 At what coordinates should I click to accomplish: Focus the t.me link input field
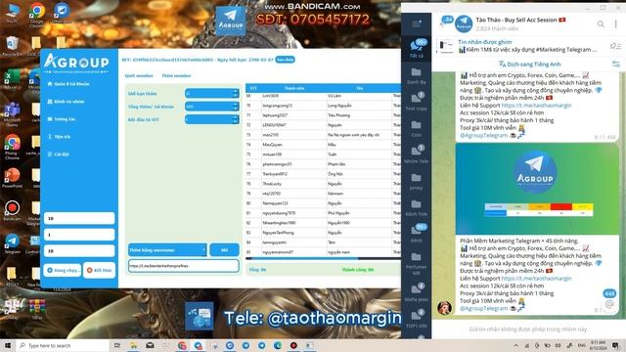click(x=184, y=266)
